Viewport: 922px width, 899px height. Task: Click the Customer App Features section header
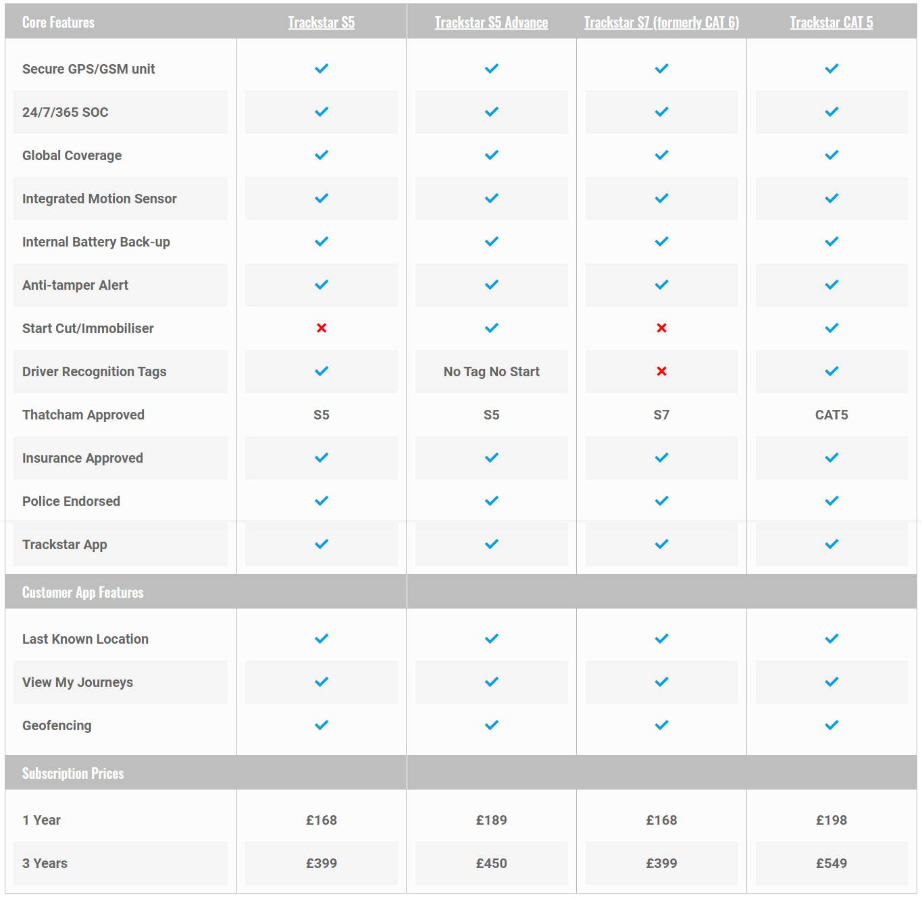point(83,592)
